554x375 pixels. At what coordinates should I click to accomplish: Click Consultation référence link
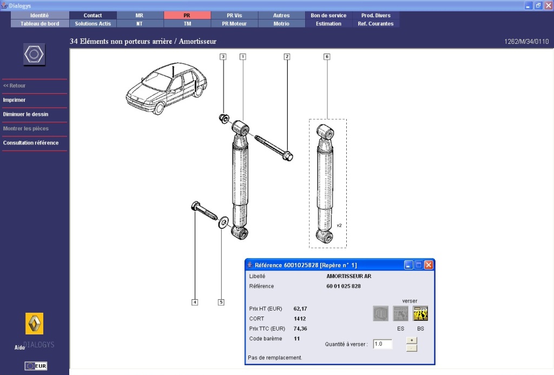pos(31,143)
